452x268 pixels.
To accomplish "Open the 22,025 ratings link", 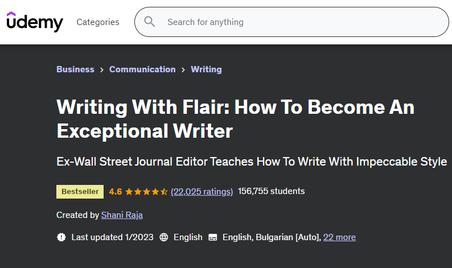I will [202, 192].
